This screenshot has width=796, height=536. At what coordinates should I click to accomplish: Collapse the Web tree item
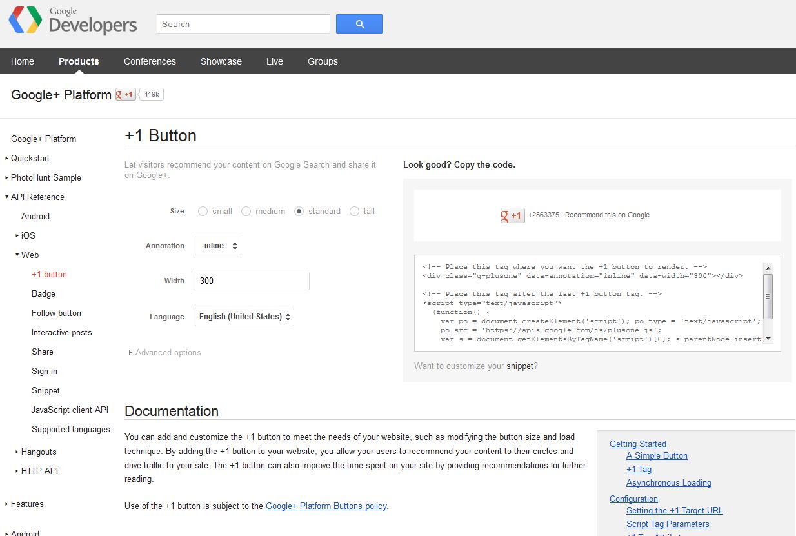(x=17, y=255)
